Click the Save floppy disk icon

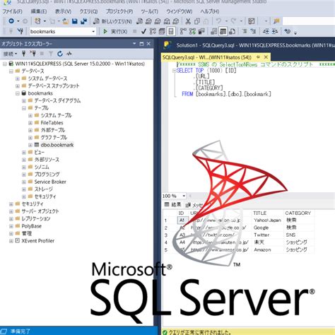point(75,21)
